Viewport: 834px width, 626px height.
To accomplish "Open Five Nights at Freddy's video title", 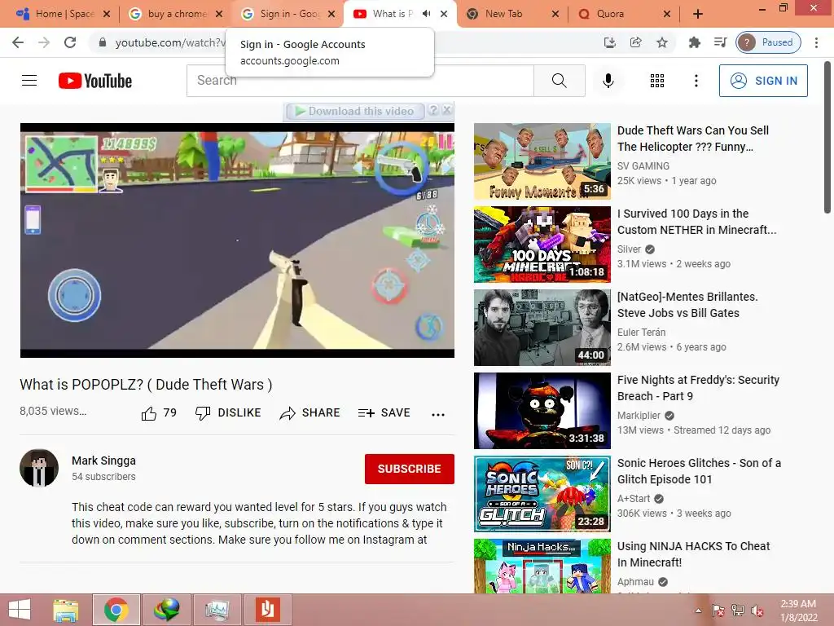I will [698, 388].
